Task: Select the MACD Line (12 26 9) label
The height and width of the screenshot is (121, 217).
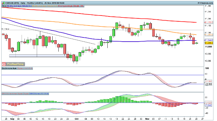Action: click(x=39, y=94)
